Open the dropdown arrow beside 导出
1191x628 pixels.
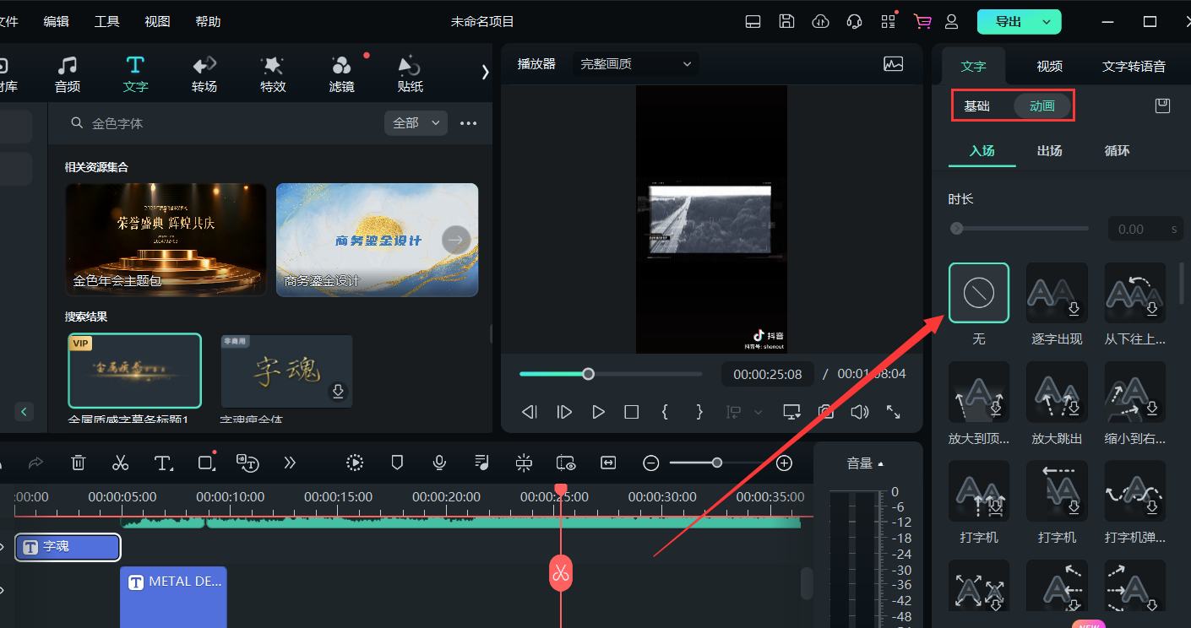(x=1047, y=22)
